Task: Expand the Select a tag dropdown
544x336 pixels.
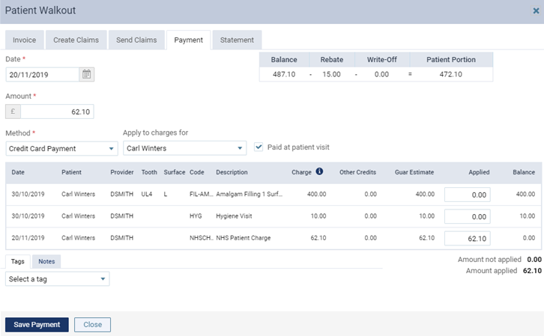Action: pyautogui.click(x=57, y=279)
